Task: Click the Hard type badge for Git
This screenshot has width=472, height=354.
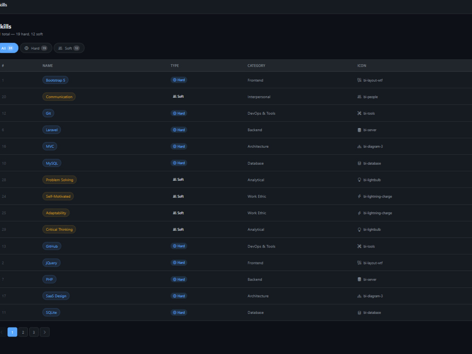Action: [179, 113]
